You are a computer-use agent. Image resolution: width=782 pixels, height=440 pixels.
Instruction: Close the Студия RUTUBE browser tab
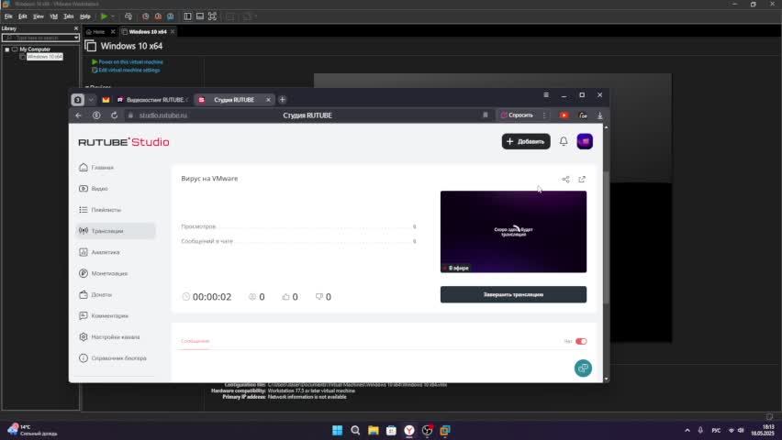(268, 100)
